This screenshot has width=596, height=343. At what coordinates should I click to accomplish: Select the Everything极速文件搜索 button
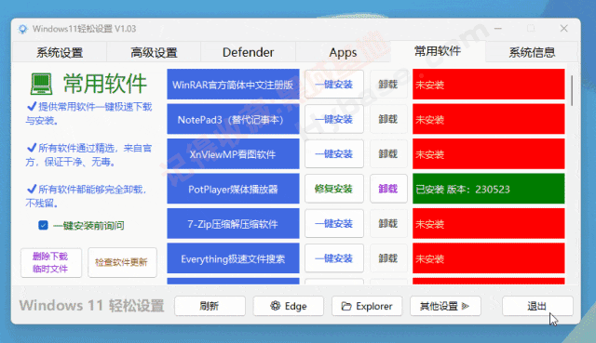coord(233,258)
